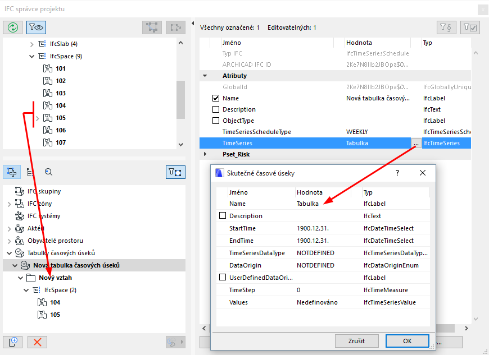Collapse Tabulky časových úseků node
Screen dimensions: 489x355
(x=9, y=253)
